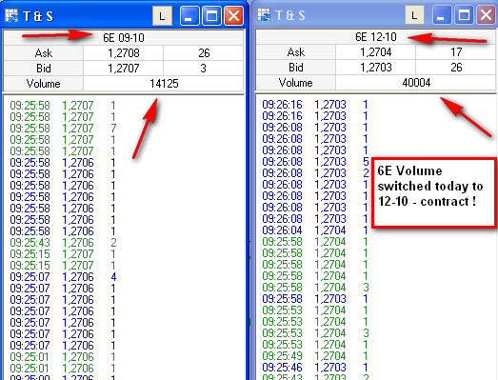Close the left T&S window
Screen dimensions: 498x380
click(x=234, y=15)
